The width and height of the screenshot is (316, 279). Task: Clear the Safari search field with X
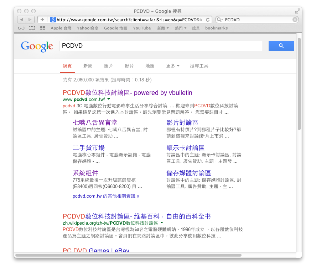(x=295, y=20)
